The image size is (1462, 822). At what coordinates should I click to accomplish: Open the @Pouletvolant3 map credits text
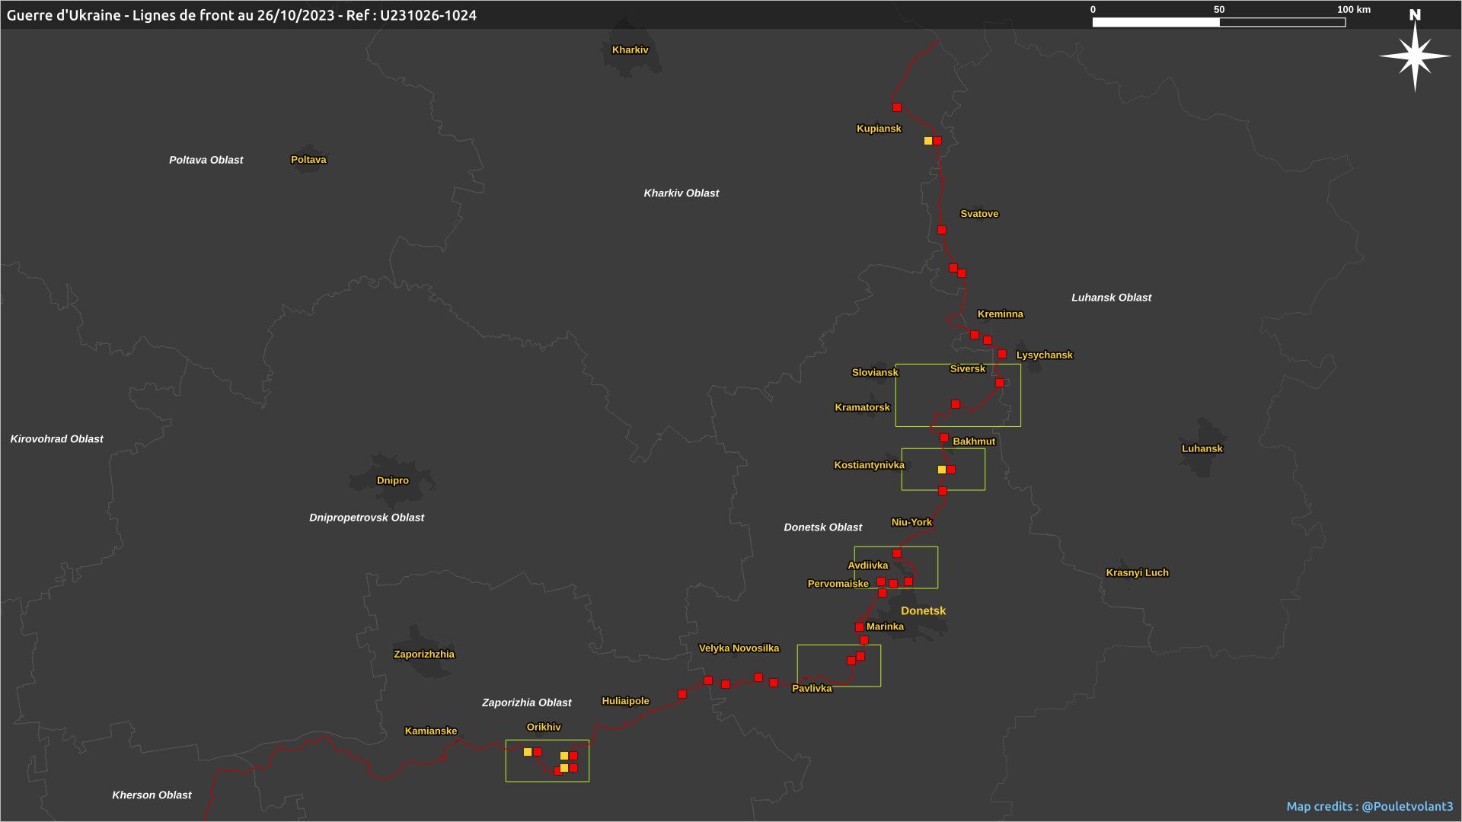point(1370,806)
